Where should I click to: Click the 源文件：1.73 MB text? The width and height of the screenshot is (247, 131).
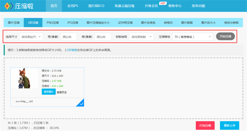tap(52, 71)
